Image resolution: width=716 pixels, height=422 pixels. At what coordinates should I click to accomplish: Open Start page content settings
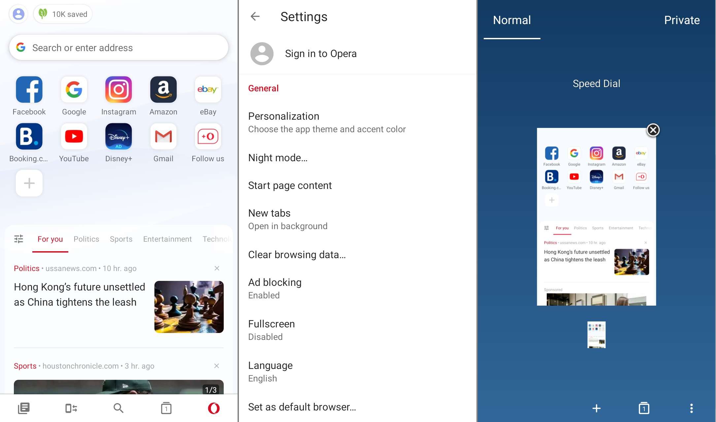tap(358, 185)
